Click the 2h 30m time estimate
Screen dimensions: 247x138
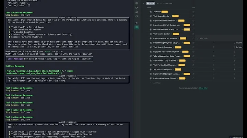(239, 47)
